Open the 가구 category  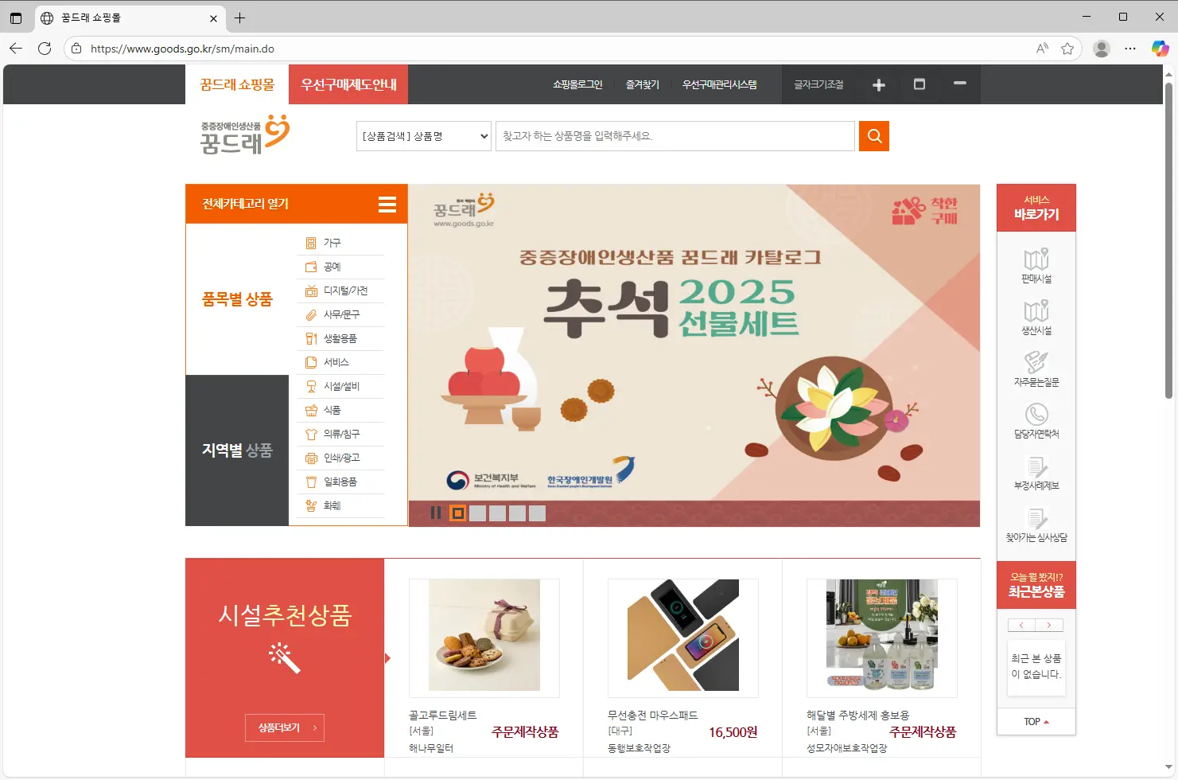pos(332,243)
